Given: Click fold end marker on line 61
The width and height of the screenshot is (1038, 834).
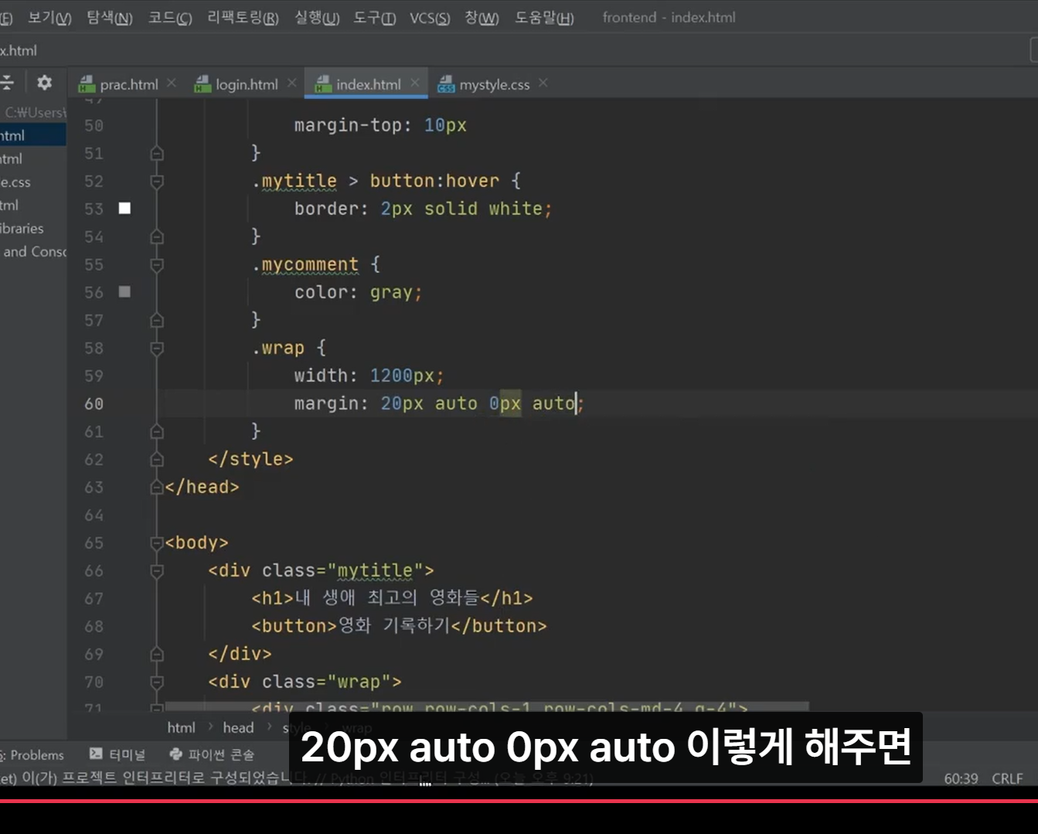Looking at the screenshot, I should pos(157,431).
